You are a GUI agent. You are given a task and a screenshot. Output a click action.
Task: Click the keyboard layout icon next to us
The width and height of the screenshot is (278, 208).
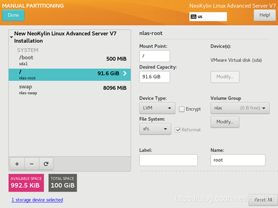point(193,17)
